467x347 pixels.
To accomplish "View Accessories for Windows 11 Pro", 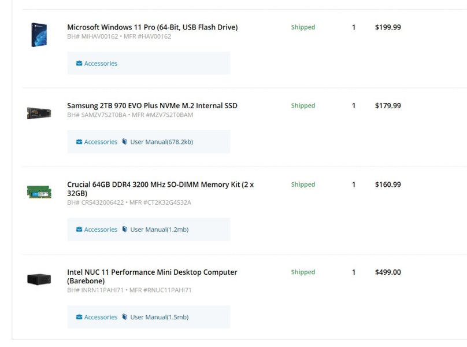I will pyautogui.click(x=101, y=64).
